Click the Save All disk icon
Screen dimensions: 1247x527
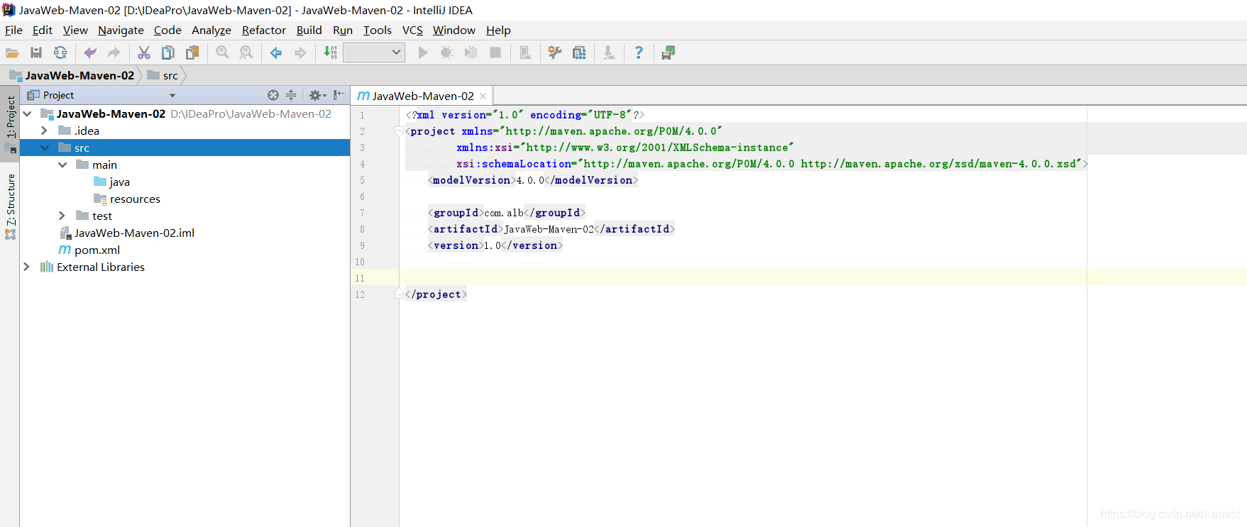[36, 52]
